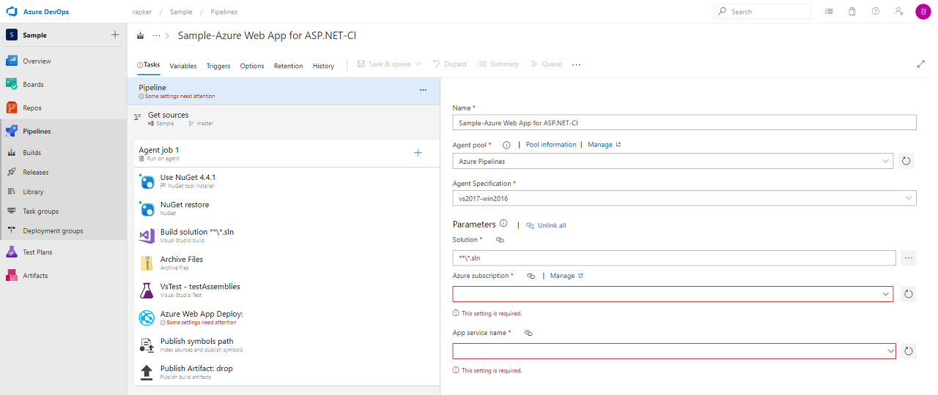Open breadcrumb ellipsis before pipeline title
Image resolution: width=938 pixels, height=395 pixels.
coord(156,35)
